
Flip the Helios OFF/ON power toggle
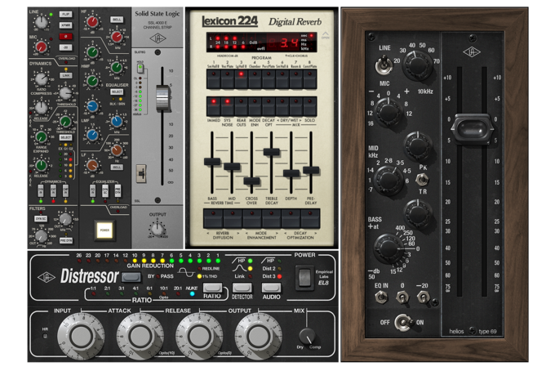tap(403, 323)
